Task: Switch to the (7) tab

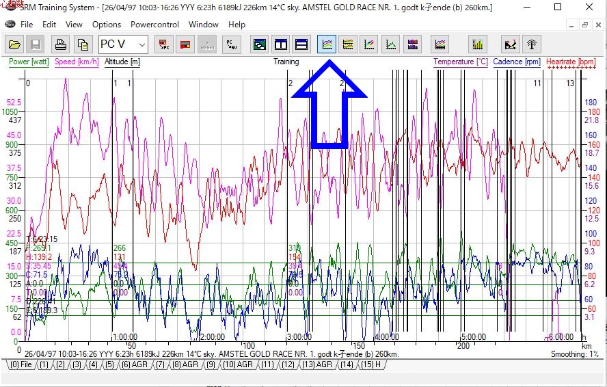Action: click(x=160, y=364)
